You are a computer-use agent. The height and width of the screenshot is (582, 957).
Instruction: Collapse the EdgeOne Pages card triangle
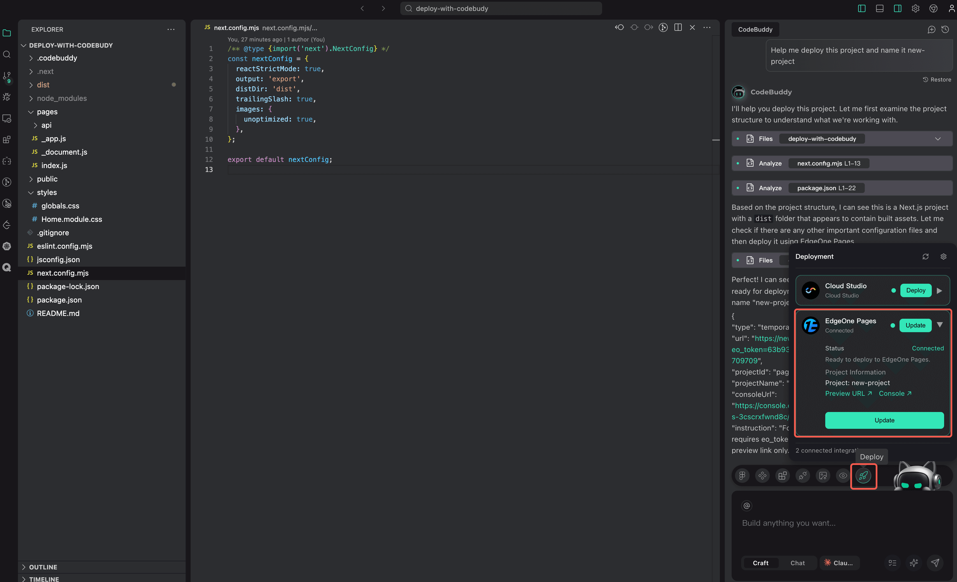click(x=940, y=325)
